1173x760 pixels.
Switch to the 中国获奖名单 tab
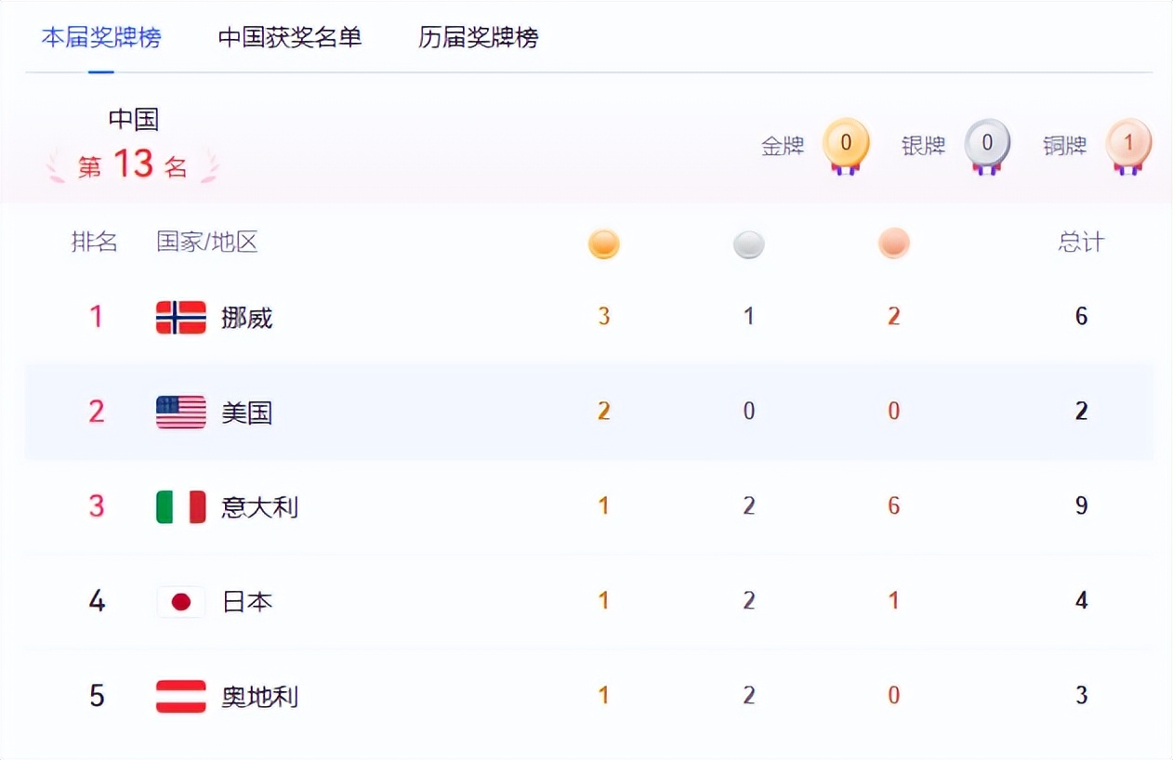click(290, 37)
